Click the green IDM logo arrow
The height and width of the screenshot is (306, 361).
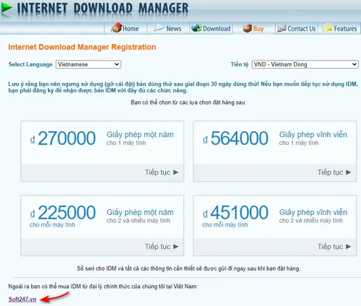click(x=6, y=9)
